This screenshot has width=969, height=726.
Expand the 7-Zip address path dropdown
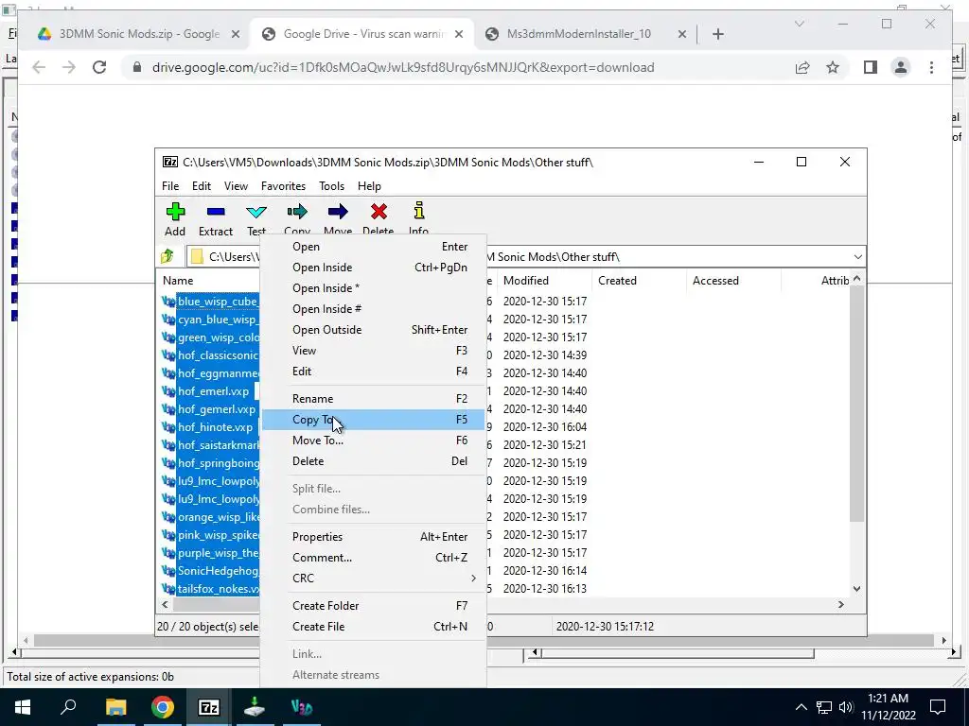pyautogui.click(x=857, y=257)
